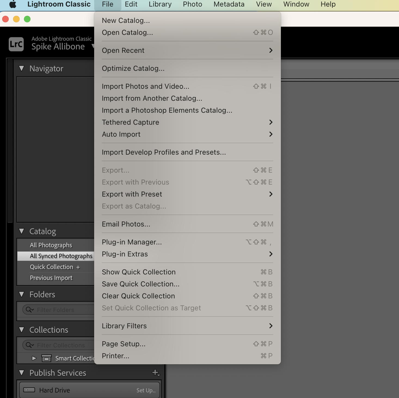Viewport: 399px width, 398px height.
Task: Add a new publish service with plus icon
Action: click(x=156, y=373)
